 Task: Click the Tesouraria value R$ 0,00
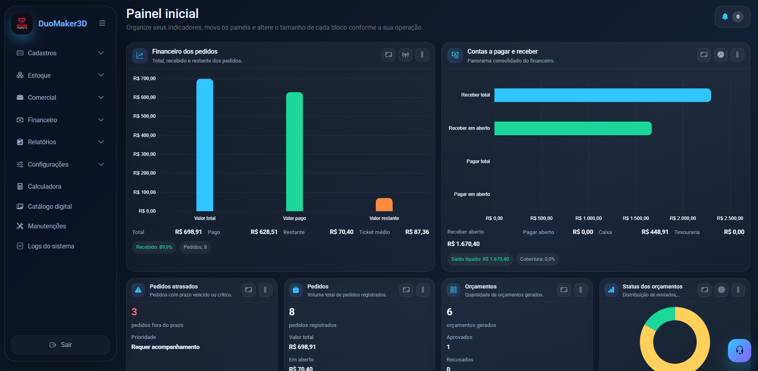734,232
